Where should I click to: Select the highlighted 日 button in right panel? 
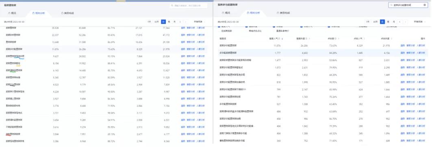[382, 21]
